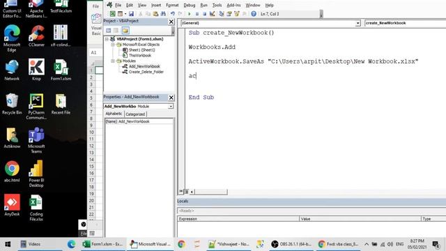Open Microsoft Edge icon on the taskbar

[x=71, y=244]
